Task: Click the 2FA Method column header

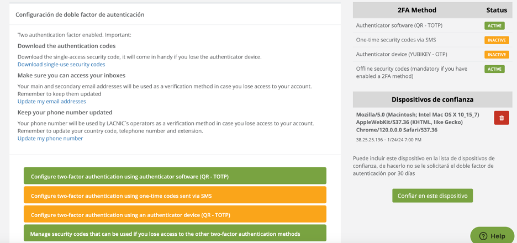Action: 416,10
